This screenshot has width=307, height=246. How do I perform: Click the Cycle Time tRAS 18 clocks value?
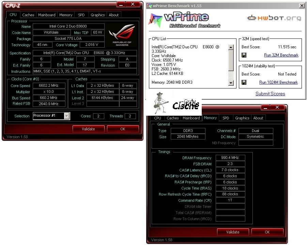230,188
